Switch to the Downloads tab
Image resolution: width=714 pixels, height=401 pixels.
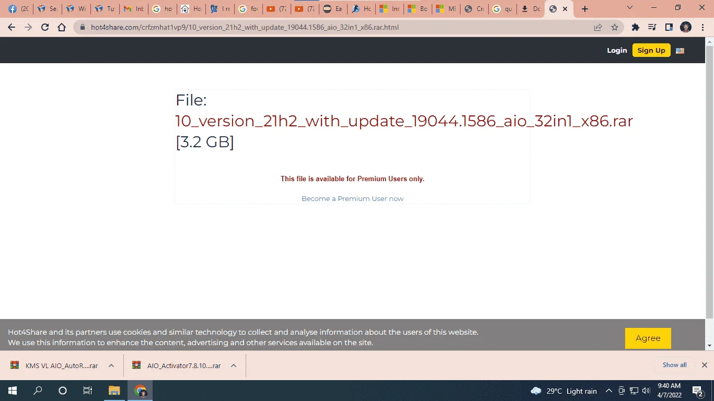[531, 9]
